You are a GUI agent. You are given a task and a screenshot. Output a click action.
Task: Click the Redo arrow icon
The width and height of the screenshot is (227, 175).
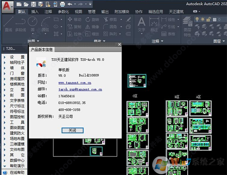(x=81, y=4)
